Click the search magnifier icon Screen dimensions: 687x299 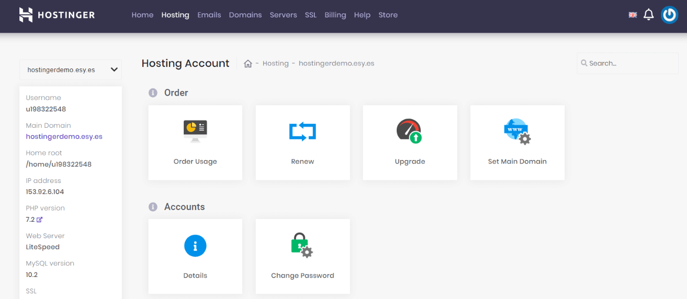coord(584,63)
